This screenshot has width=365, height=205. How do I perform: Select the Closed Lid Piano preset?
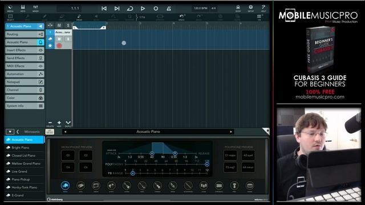click(25, 155)
